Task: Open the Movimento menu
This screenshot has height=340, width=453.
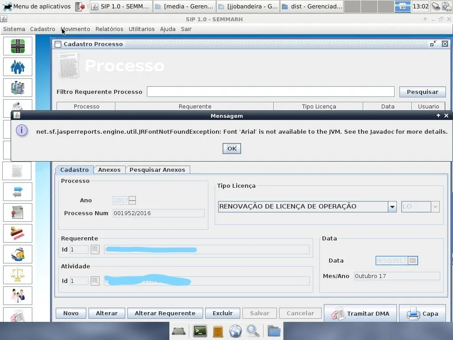Action: click(x=75, y=29)
